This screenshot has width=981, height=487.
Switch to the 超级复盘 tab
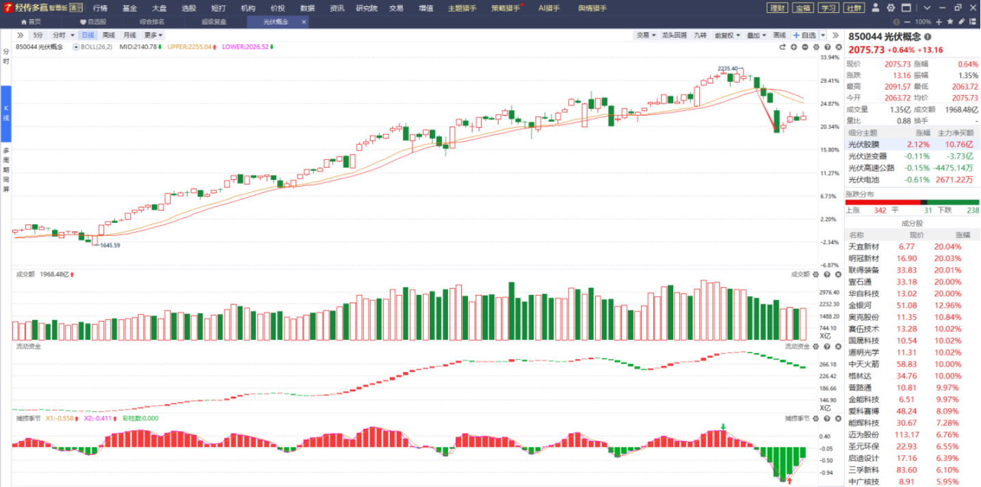(x=213, y=22)
